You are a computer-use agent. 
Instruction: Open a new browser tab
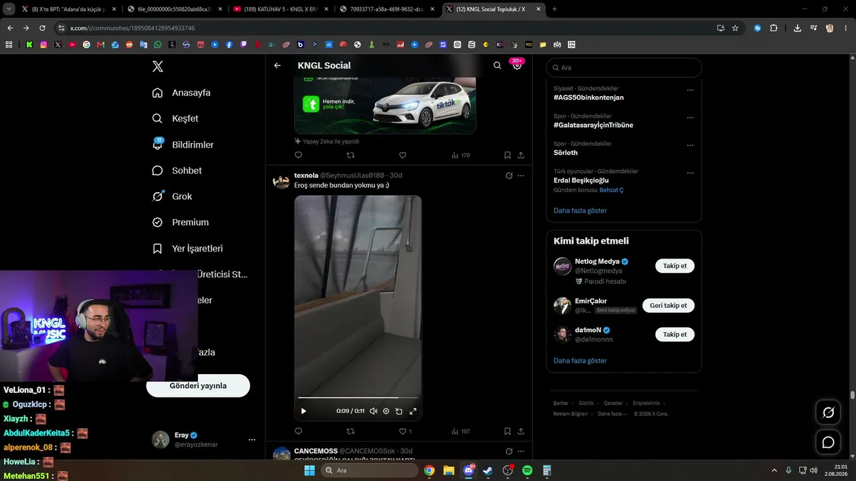[x=554, y=9]
